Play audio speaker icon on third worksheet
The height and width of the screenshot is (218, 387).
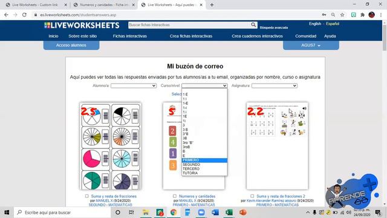[304, 108]
